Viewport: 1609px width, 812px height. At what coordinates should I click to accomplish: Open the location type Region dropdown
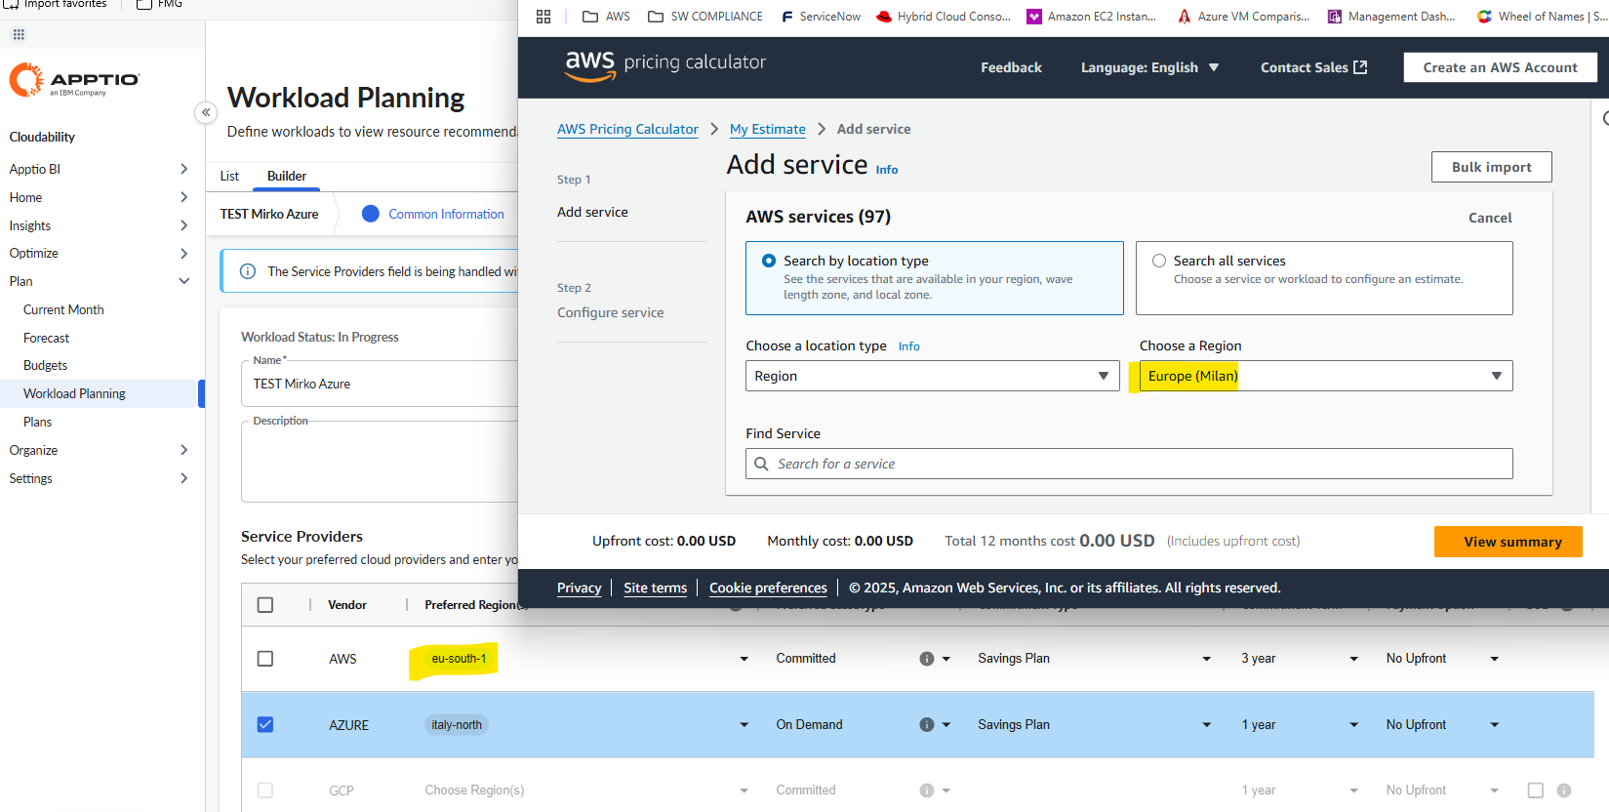932,376
